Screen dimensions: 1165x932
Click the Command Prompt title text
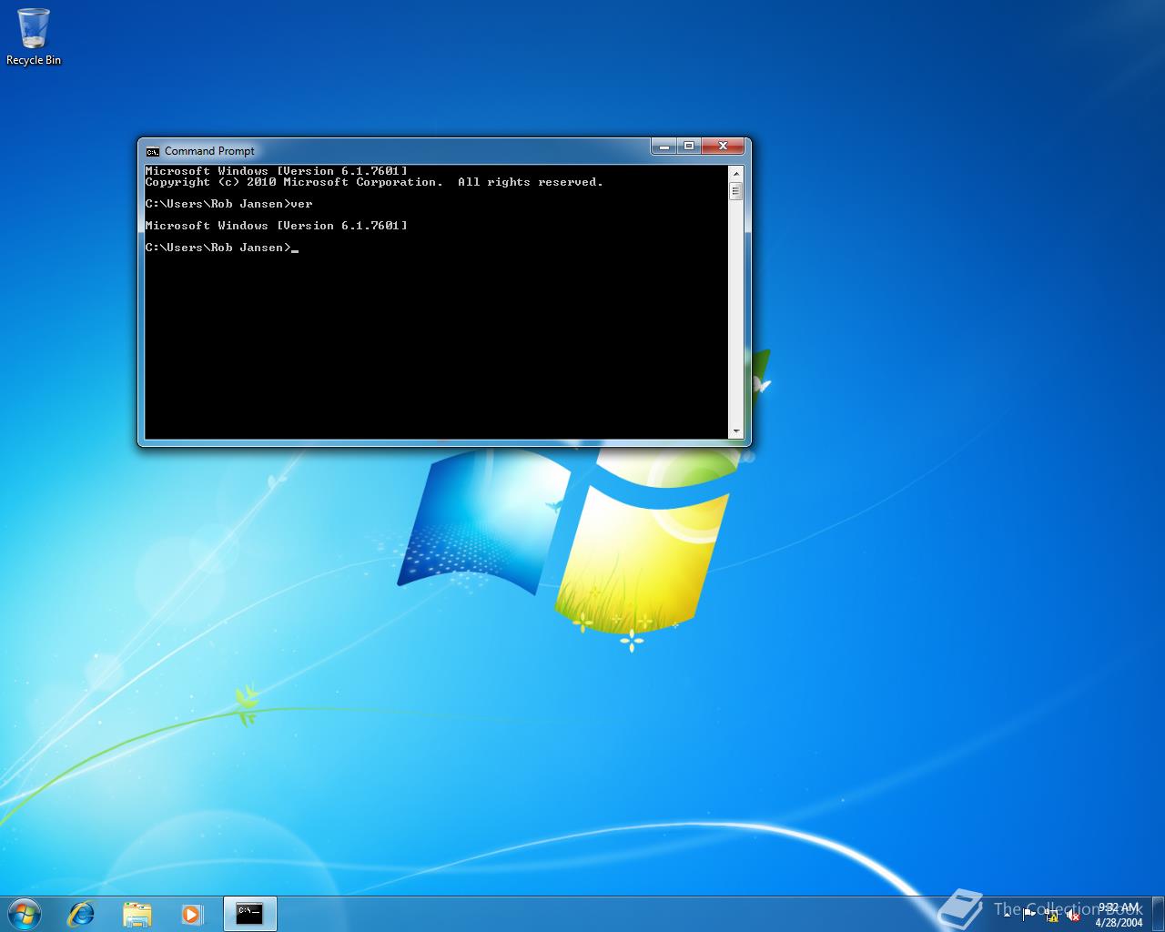209,151
